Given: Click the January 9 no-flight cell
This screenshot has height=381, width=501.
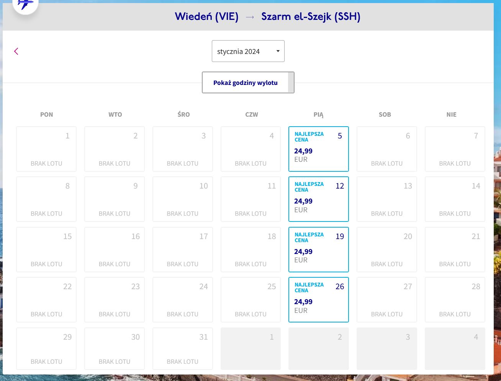Looking at the screenshot, I should click(115, 199).
